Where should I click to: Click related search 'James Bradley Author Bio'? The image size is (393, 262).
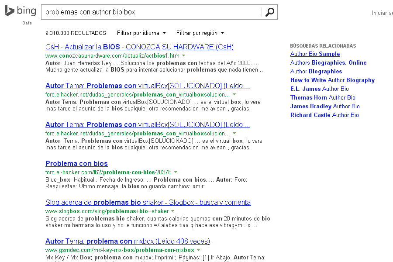tap(325, 106)
